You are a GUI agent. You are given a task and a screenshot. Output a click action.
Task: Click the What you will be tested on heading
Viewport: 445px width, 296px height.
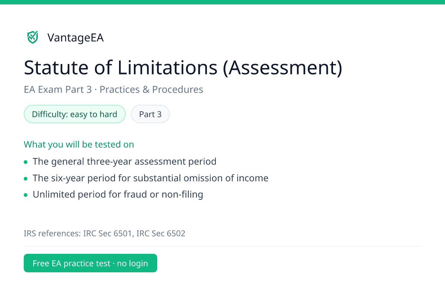[x=79, y=144]
